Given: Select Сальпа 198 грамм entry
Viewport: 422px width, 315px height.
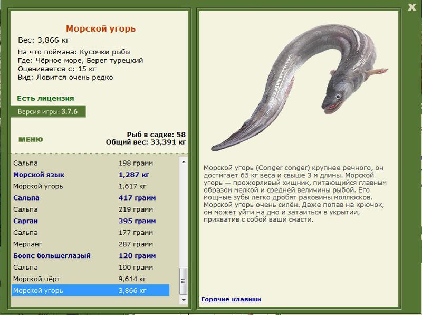Looking at the screenshot, I should click(90, 163).
